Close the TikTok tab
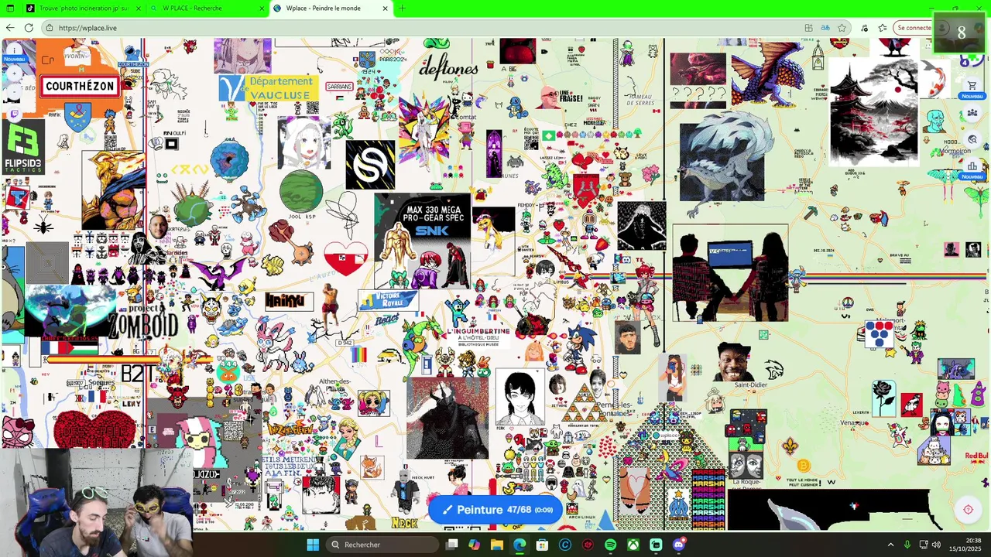The width and height of the screenshot is (991, 557). [x=139, y=9]
